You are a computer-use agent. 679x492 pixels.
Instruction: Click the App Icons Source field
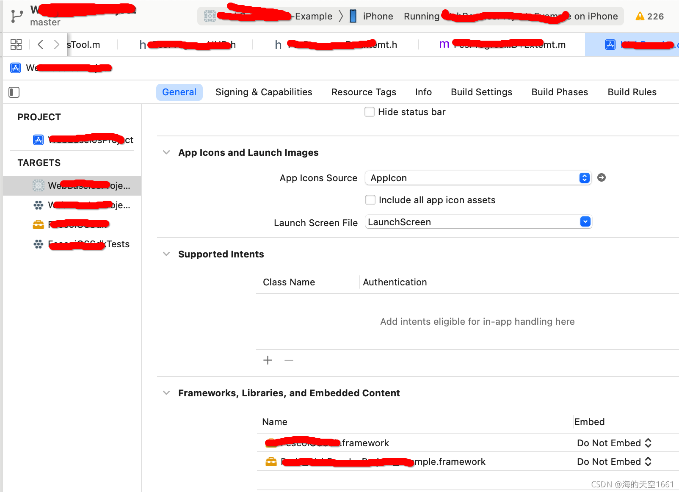click(478, 178)
